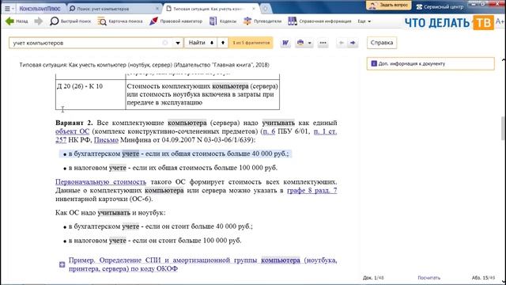Image resolution: width=506 pixels, height=285 pixels.
Task: Open the Сервисный центр
Action: [x=440, y=6]
